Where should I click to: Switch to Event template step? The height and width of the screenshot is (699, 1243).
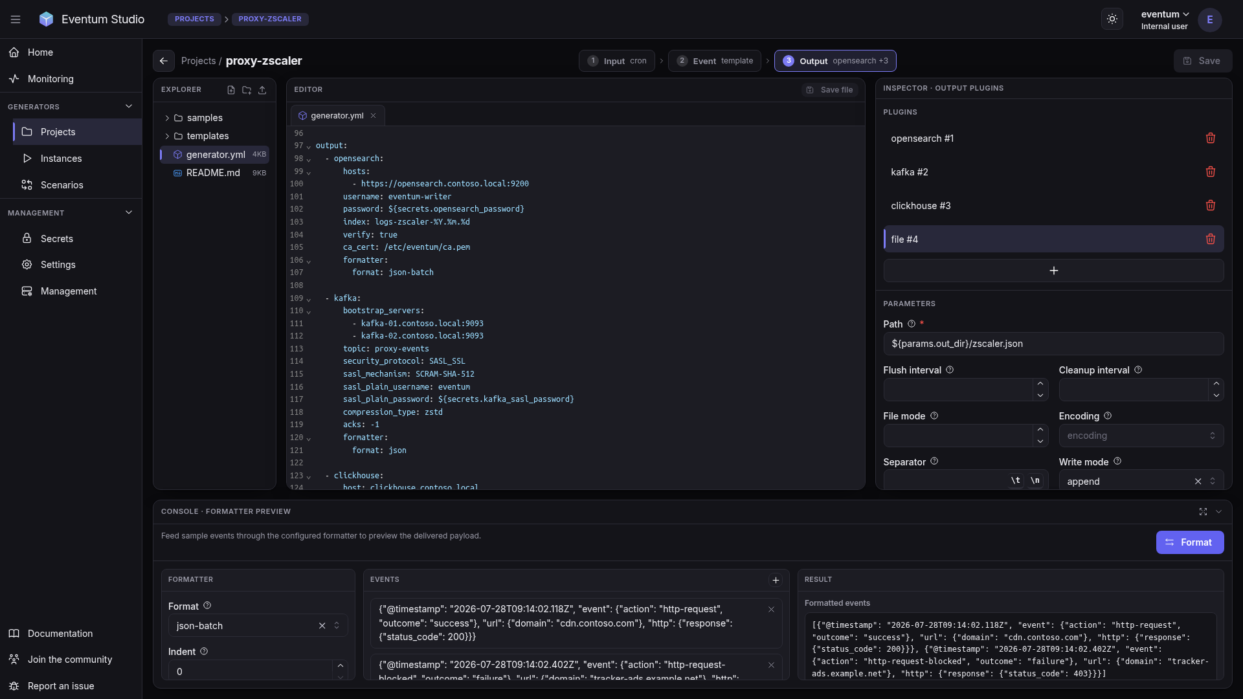(x=715, y=61)
